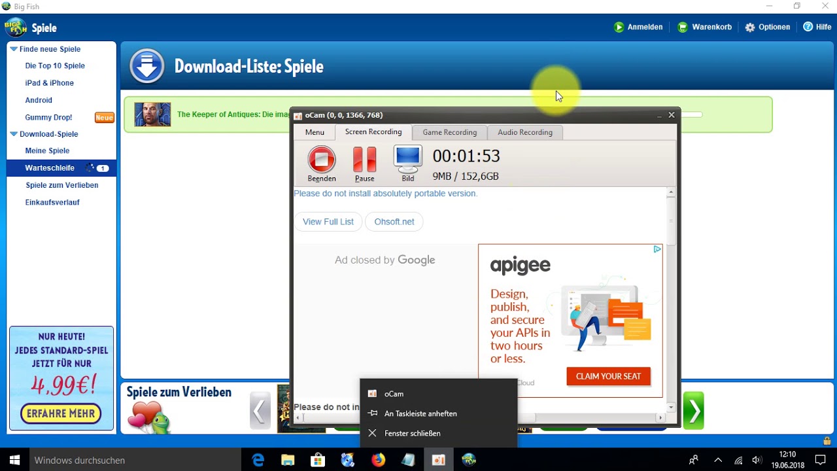Click the Windows durchsuchen search box
This screenshot has width=837, height=471.
(135, 460)
